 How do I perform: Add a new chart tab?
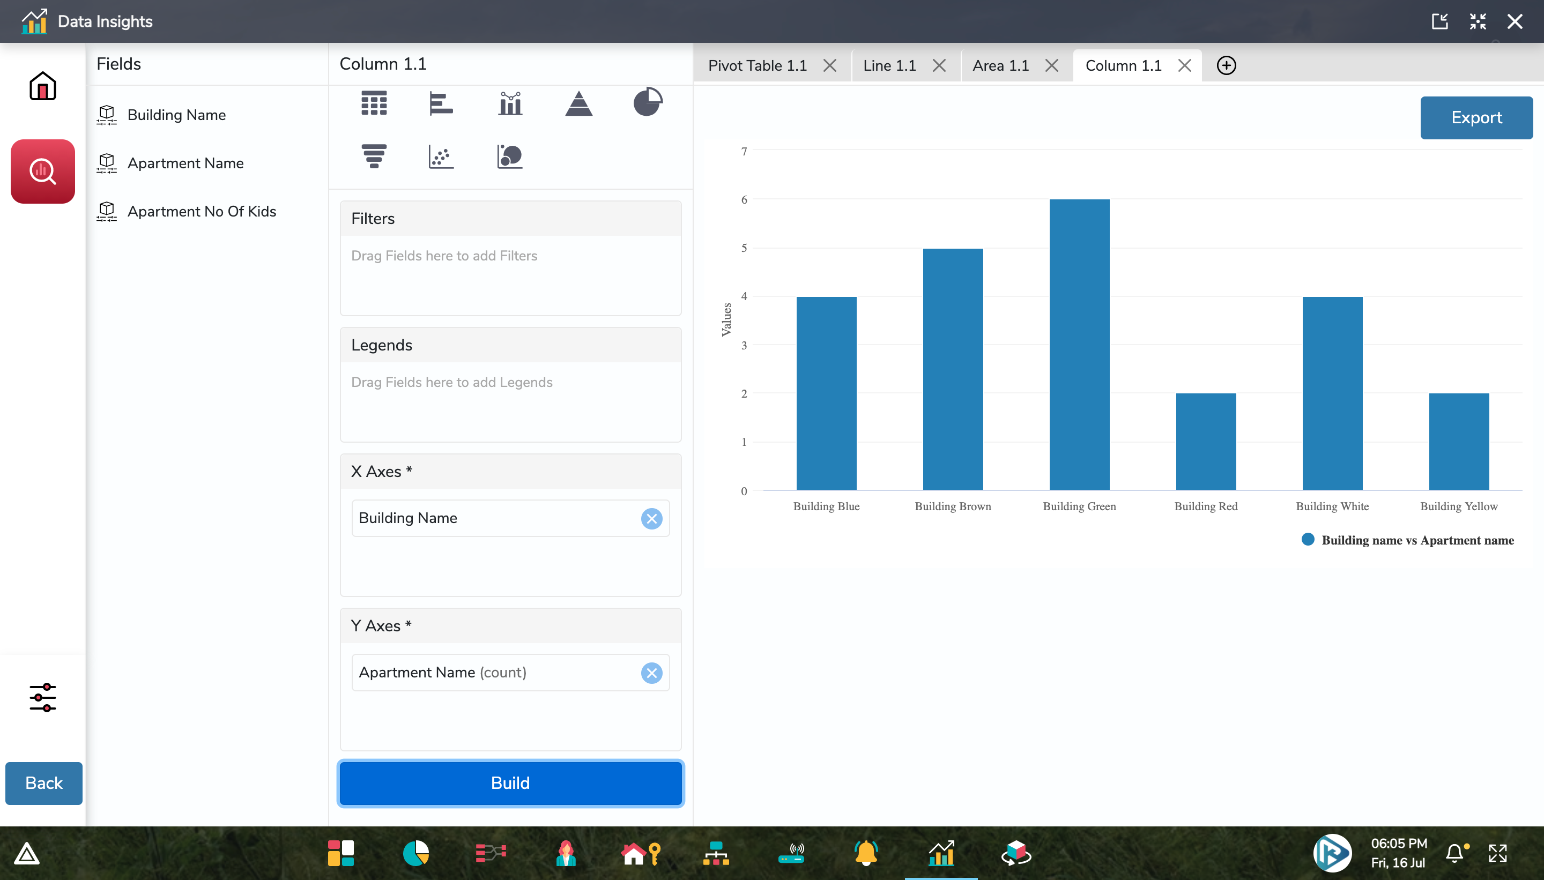coord(1226,65)
